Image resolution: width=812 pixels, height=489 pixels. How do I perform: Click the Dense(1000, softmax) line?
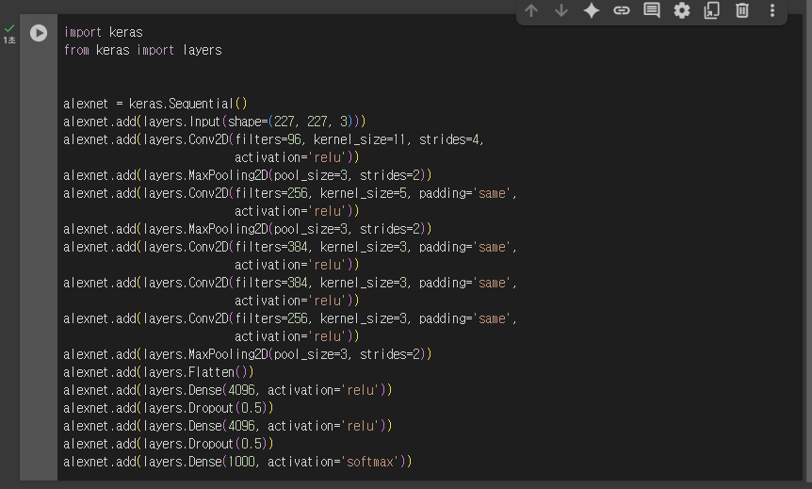tap(237, 462)
